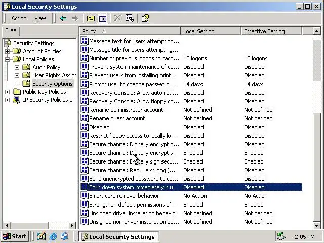
Task: Click the '10 logons' Effective Setting value
Action: pos(256,58)
